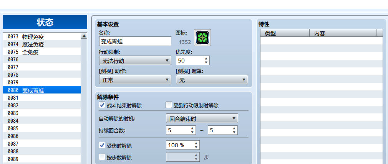Open the four-leaf clover state icon picker
Viewport: 388px width, 164px height.
[203, 38]
